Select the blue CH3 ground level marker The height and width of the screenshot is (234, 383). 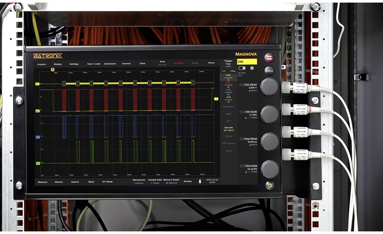click(38, 137)
